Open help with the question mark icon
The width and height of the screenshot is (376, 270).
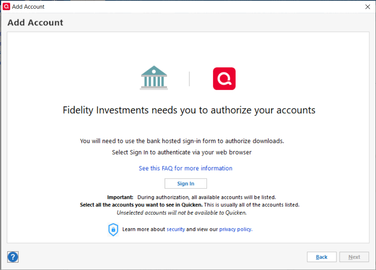13,257
